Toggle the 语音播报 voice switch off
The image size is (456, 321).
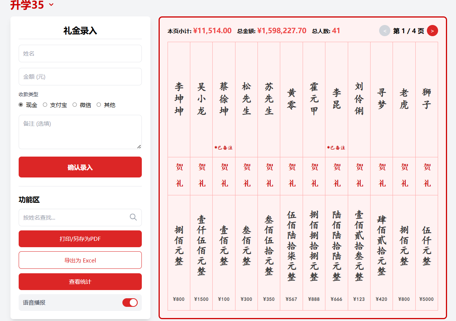pos(130,302)
